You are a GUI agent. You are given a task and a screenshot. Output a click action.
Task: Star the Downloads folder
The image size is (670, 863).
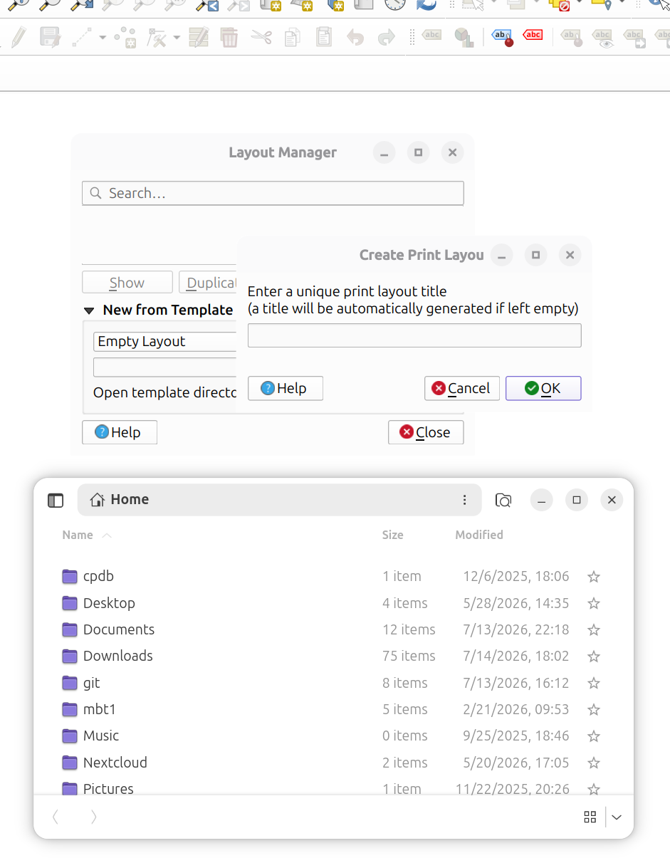(x=593, y=657)
